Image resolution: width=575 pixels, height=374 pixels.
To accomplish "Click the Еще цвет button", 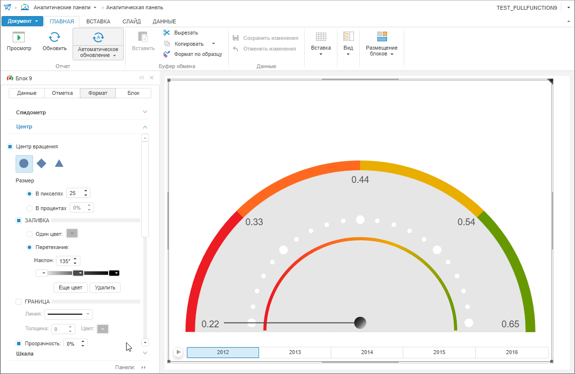I will point(71,287).
